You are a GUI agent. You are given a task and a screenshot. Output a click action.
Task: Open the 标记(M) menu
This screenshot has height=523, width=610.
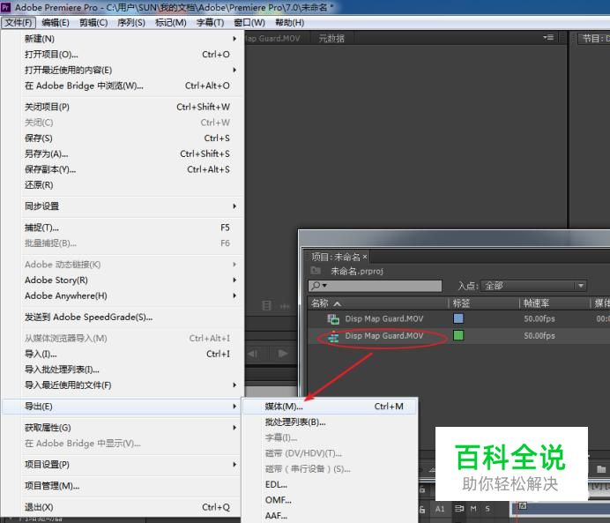point(171,23)
